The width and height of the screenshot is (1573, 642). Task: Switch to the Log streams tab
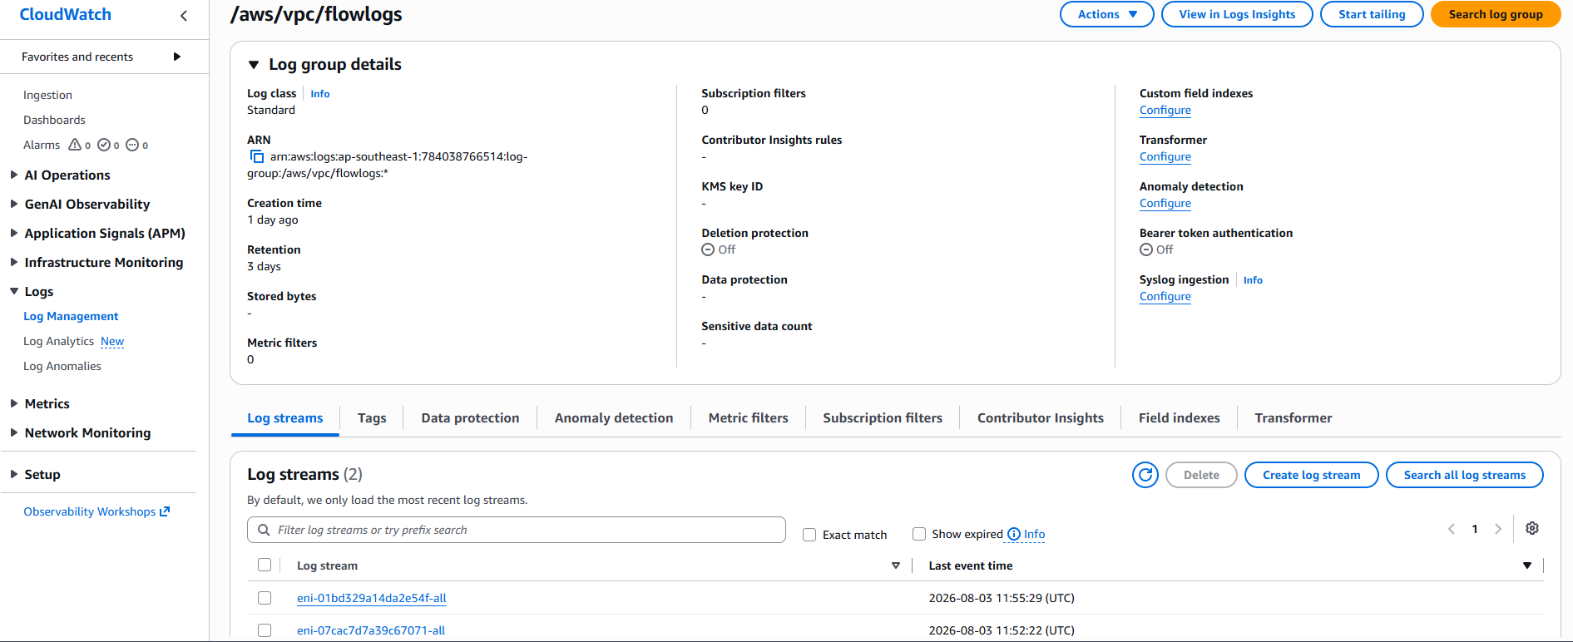coord(284,418)
